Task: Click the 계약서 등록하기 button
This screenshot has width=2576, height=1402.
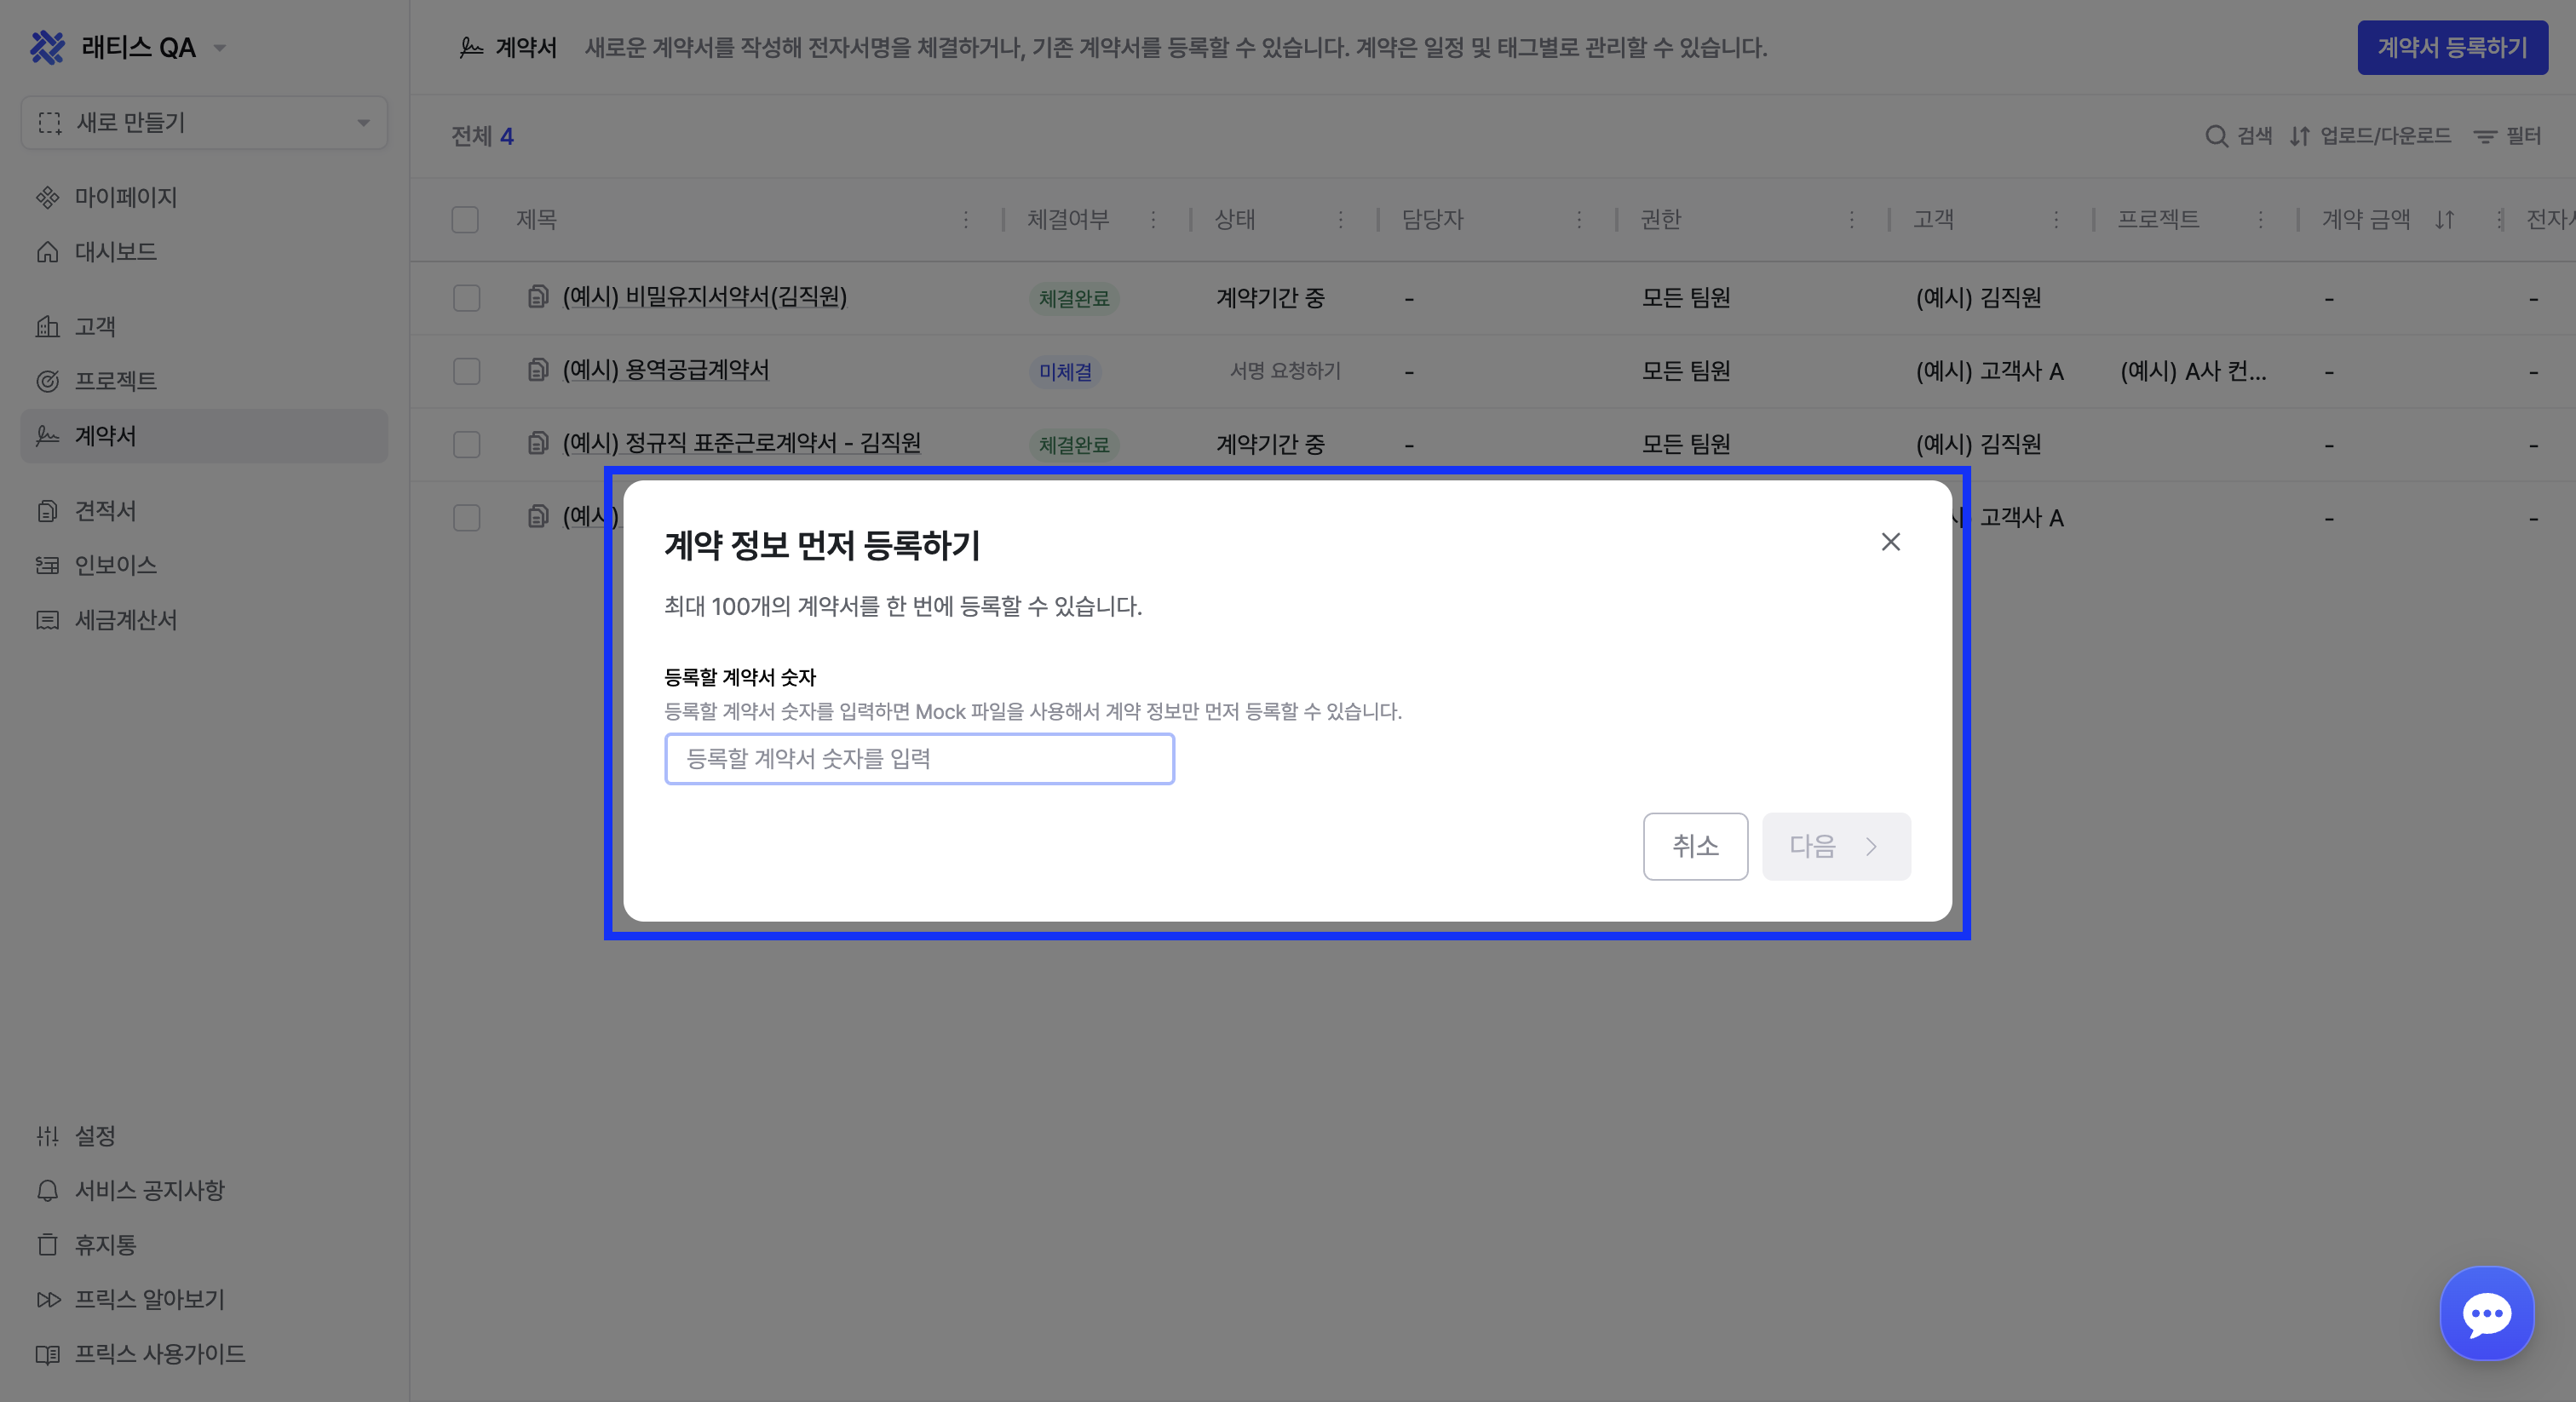Action: click(x=2452, y=47)
